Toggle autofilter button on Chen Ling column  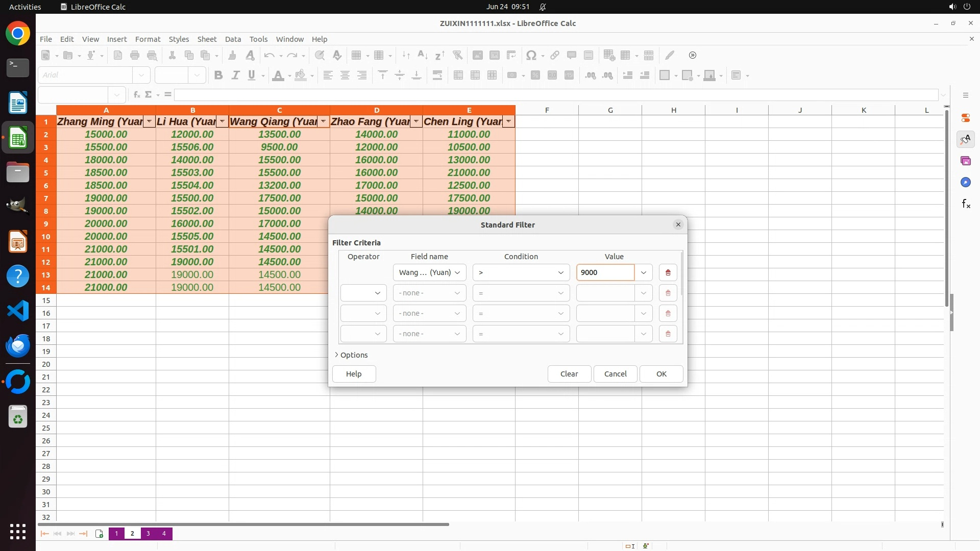(x=508, y=121)
